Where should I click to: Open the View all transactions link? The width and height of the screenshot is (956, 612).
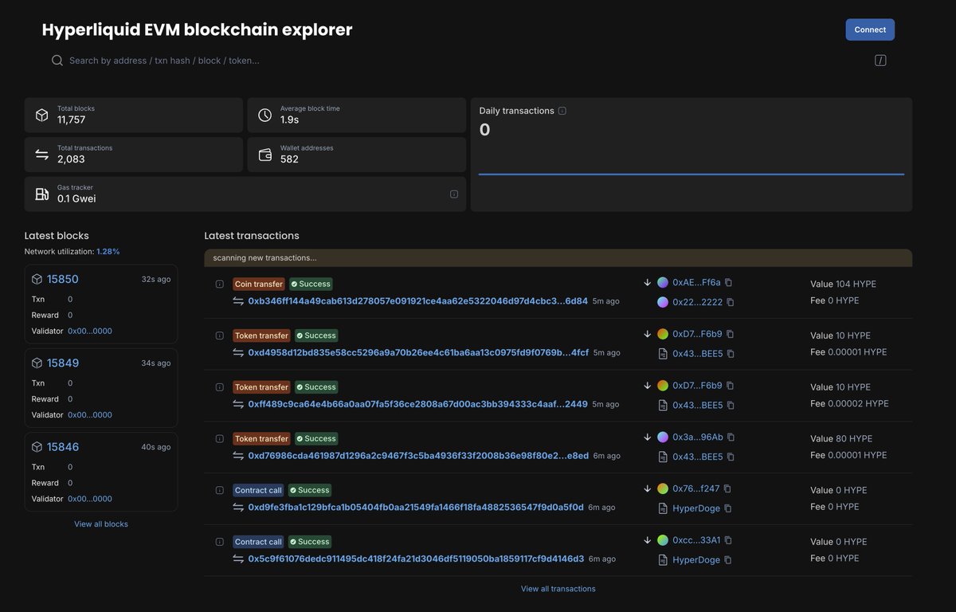[558, 587]
